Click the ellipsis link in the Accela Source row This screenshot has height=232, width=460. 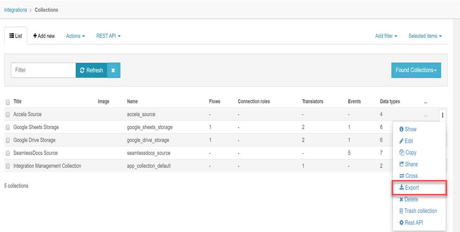(x=426, y=115)
